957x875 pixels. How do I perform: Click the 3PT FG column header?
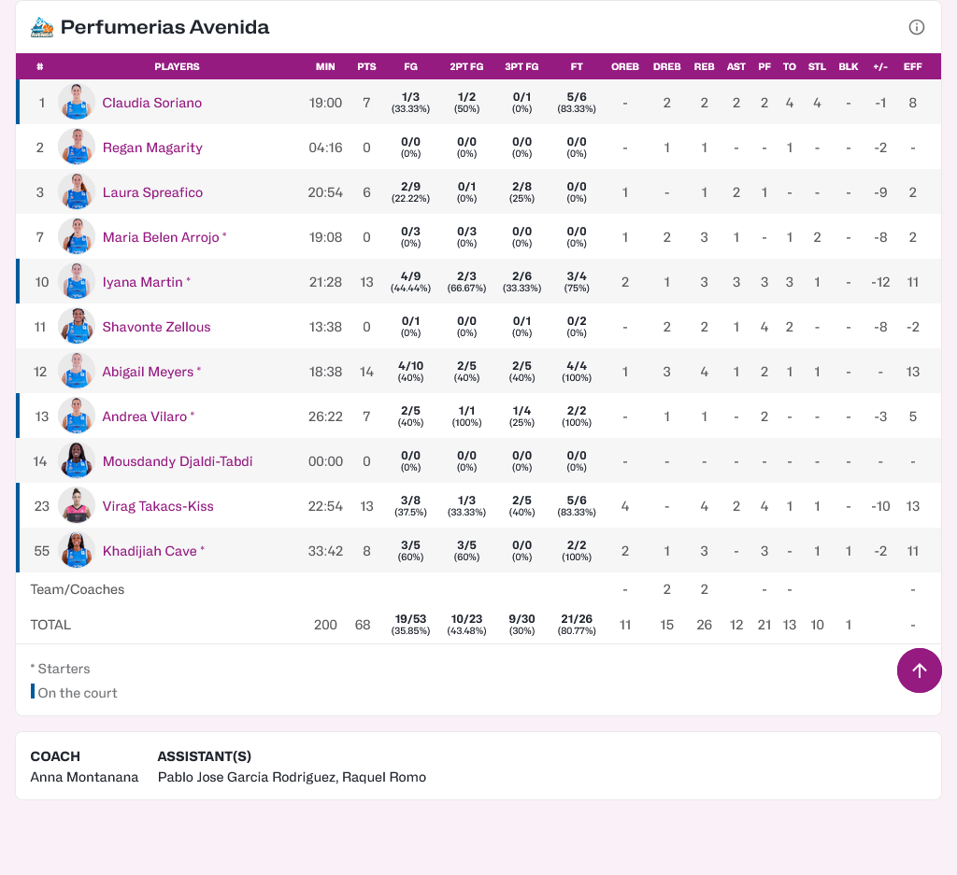521,67
